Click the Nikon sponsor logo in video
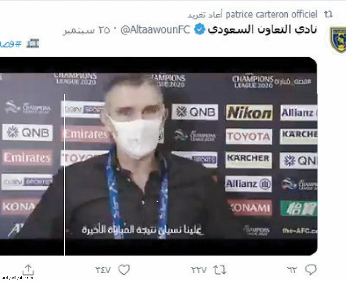 [249, 113]
